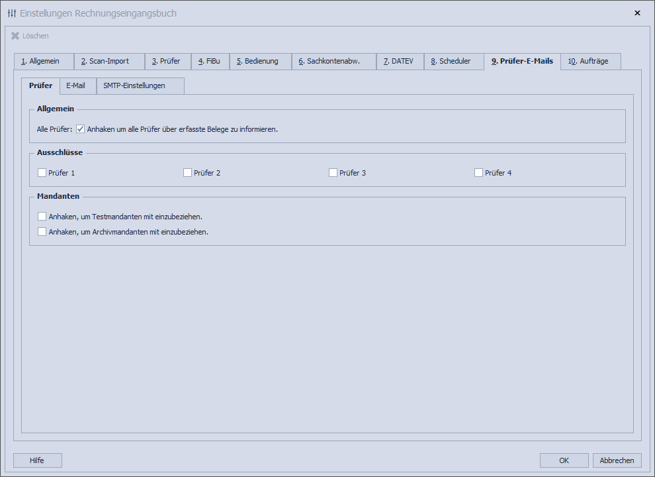This screenshot has width=655, height=477.
Task: Dismiss the dialog with Abbrechen
Action: point(616,460)
